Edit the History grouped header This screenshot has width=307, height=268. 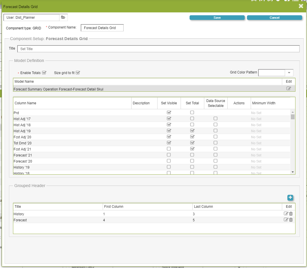click(286, 214)
